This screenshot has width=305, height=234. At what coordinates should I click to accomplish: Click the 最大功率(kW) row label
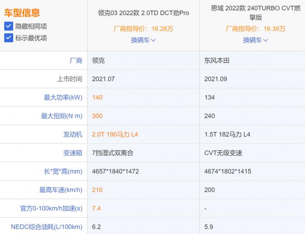point(63,97)
